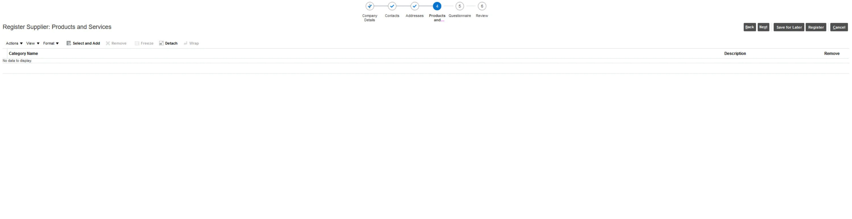Click the Freeze column icon

pos(137,43)
